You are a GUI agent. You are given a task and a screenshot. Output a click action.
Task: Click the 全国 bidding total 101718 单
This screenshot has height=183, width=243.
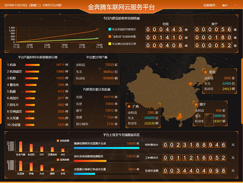pos(110,97)
